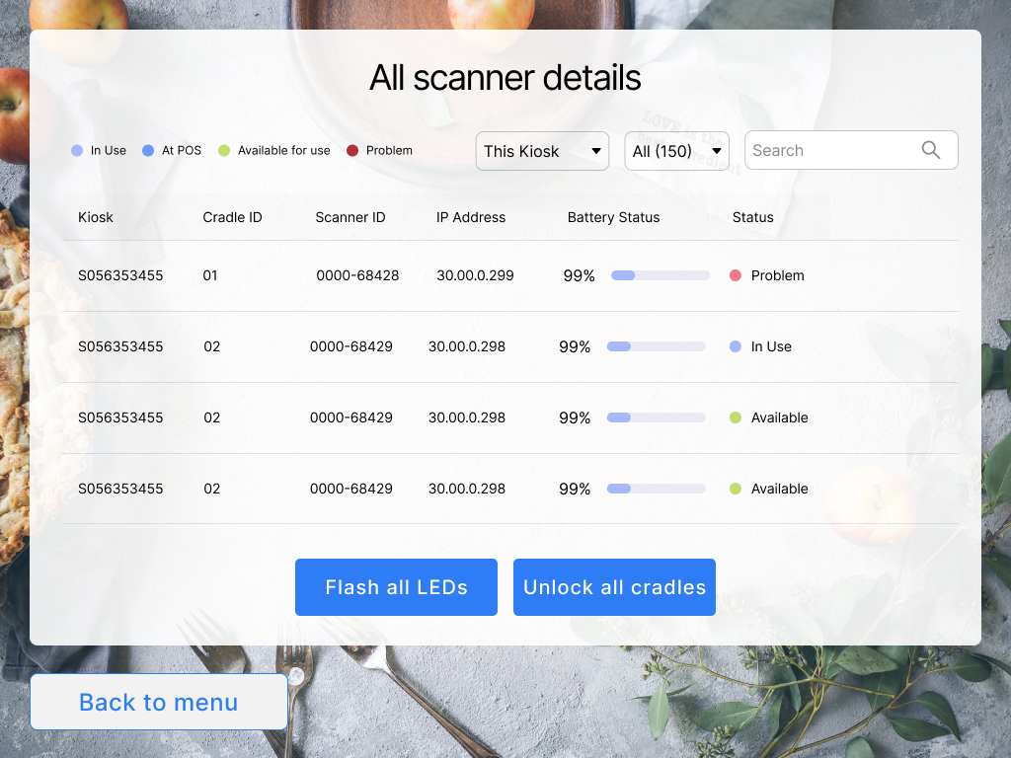Screen dimensions: 1011x758
Task: Click the Problem status label
Action: point(778,275)
